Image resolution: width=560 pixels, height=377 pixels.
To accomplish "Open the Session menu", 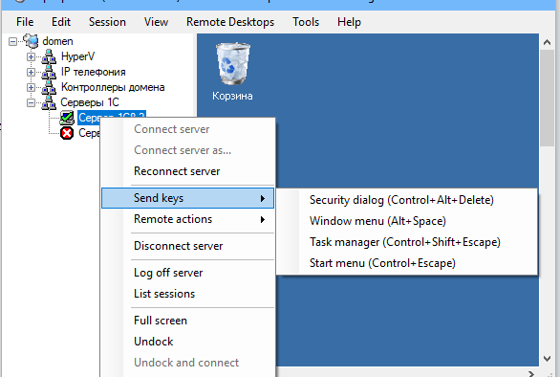I will (107, 22).
